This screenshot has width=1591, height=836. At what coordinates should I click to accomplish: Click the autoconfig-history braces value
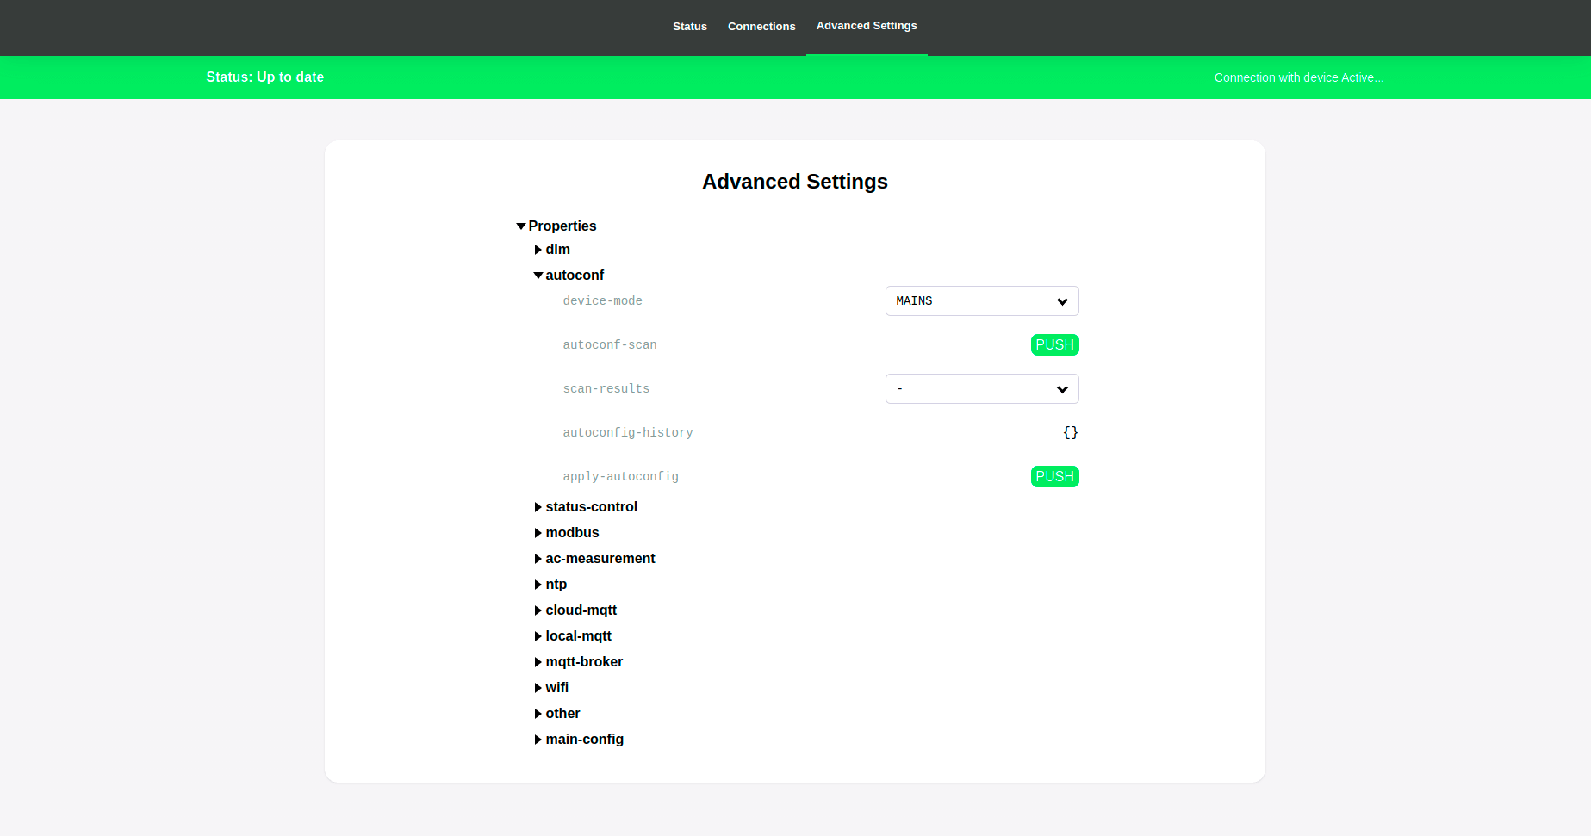coord(1070,432)
